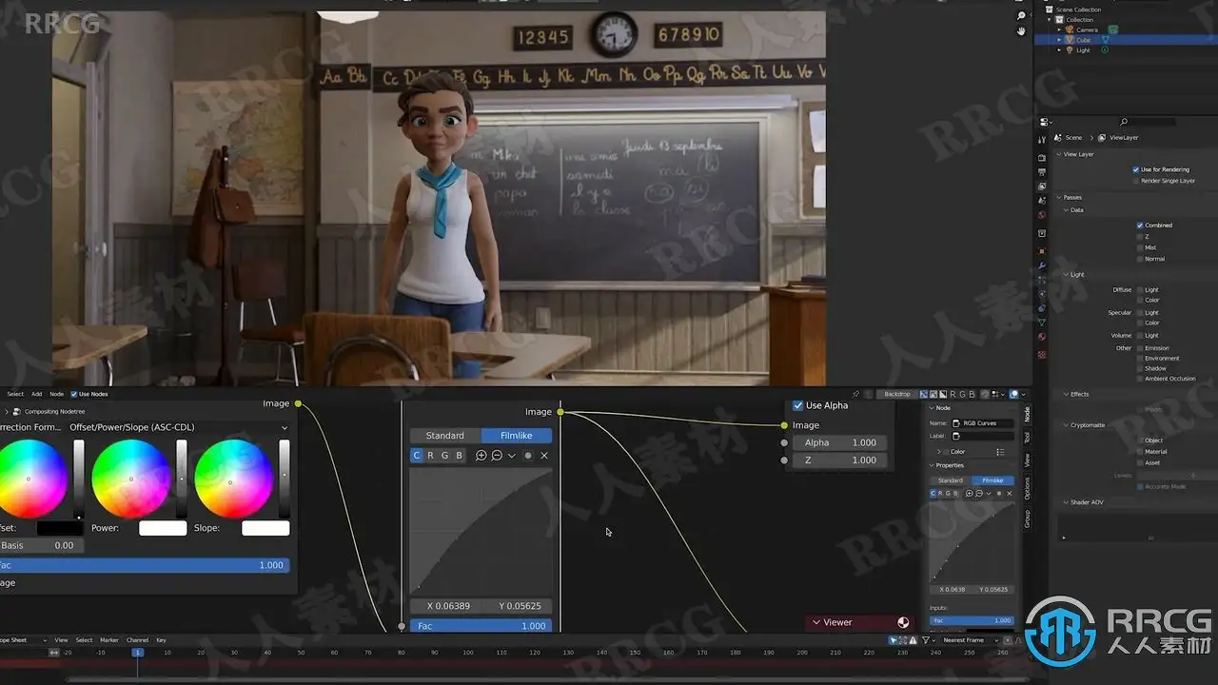
Task: Select the R channel on the node curve
Action: point(430,456)
